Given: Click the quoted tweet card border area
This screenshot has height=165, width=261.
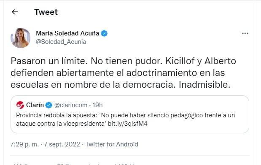Looking at the screenshot, I should coord(130,114).
